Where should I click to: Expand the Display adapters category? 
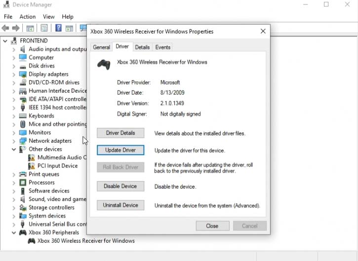point(14,74)
